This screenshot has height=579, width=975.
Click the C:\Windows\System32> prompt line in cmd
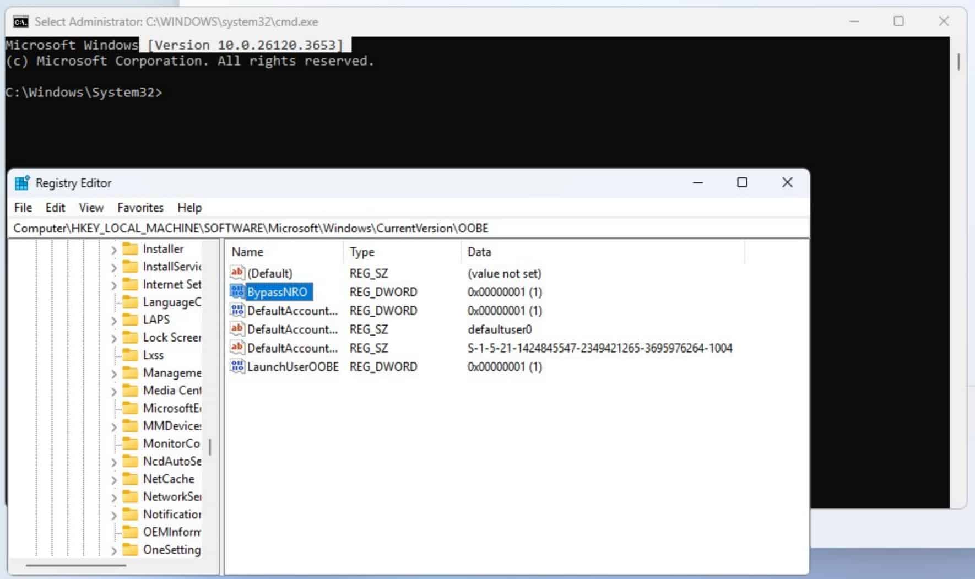pos(84,93)
